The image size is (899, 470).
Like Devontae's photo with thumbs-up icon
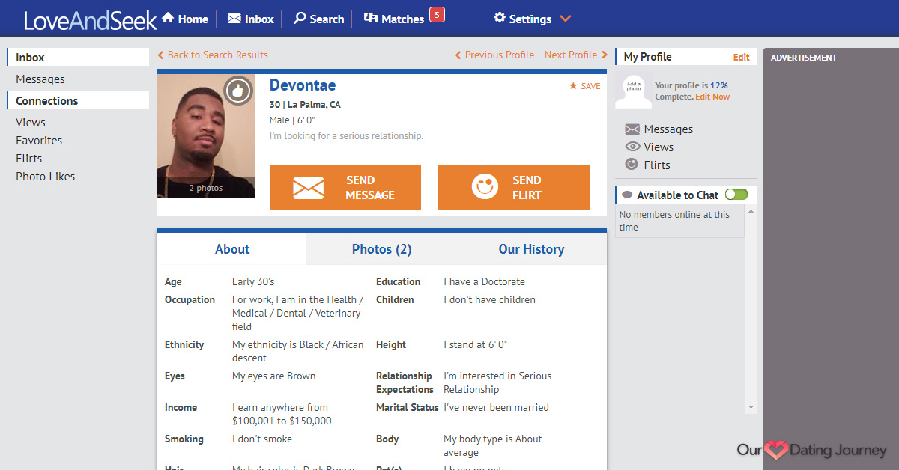point(238,91)
